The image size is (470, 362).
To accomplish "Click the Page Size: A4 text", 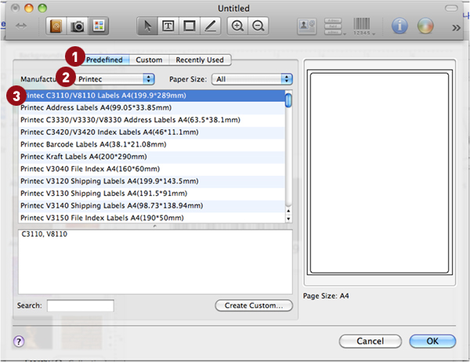I will [326, 296].
